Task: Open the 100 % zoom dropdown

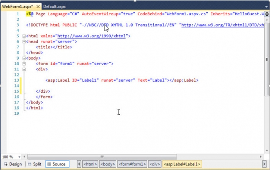Action: [19, 157]
